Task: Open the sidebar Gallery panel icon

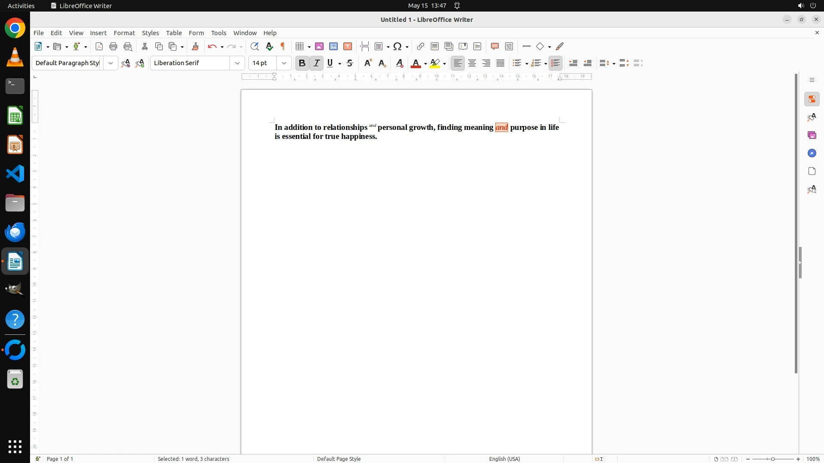Action: click(x=812, y=135)
